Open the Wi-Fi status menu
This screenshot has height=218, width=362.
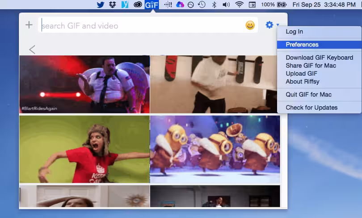(x=239, y=4)
